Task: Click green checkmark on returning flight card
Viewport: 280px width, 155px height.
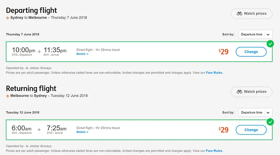Action: coord(270,122)
